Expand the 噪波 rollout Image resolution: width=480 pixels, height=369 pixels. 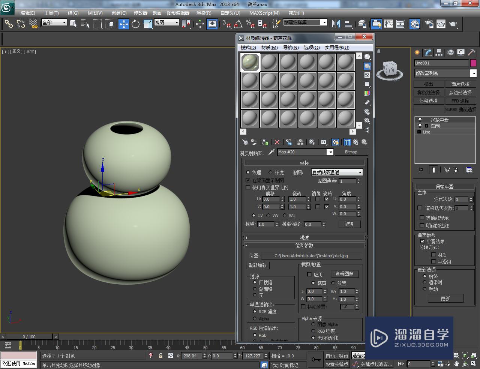(x=304, y=238)
